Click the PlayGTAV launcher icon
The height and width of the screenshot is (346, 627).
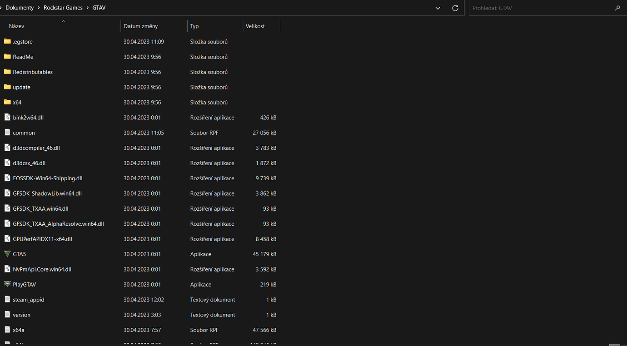(x=7, y=284)
